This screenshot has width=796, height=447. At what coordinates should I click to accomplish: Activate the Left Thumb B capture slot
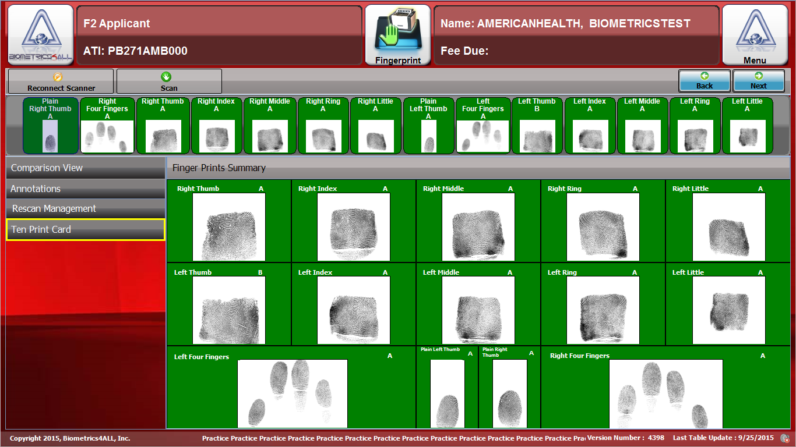tap(537, 125)
